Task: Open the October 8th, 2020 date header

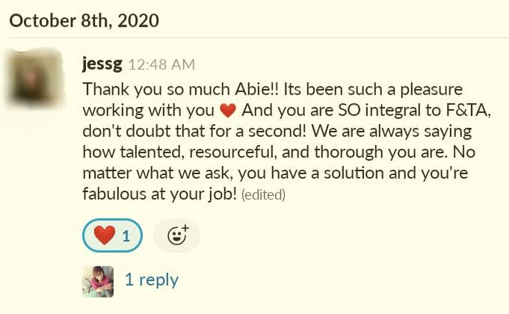Action: click(84, 20)
